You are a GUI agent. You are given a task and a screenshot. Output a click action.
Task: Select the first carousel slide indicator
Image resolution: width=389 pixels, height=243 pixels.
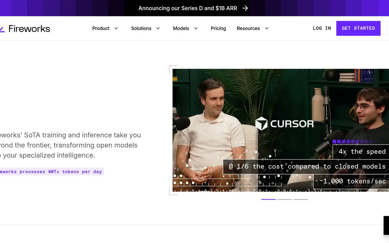point(268,199)
